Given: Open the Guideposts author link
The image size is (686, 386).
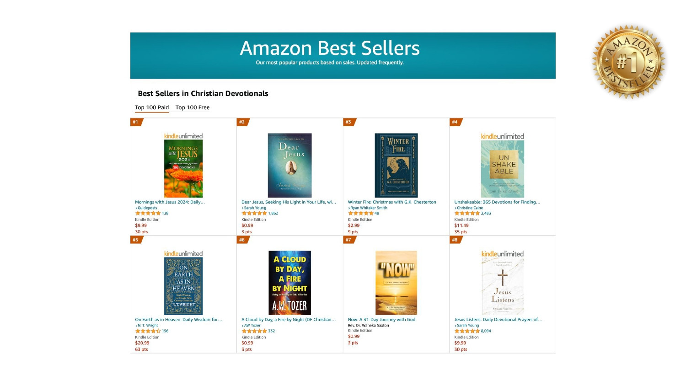Looking at the screenshot, I should click(x=147, y=208).
